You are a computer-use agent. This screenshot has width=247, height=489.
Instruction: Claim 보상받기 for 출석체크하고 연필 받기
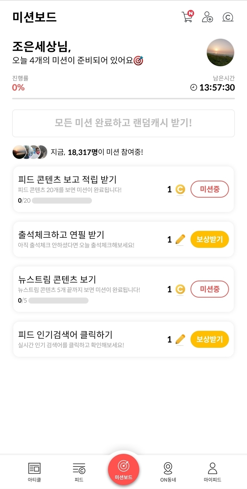[x=210, y=239]
